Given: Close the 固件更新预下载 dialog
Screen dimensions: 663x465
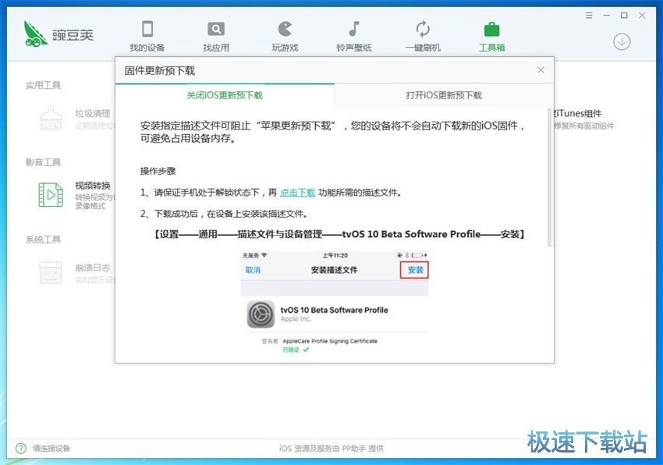Looking at the screenshot, I should pos(541,70).
